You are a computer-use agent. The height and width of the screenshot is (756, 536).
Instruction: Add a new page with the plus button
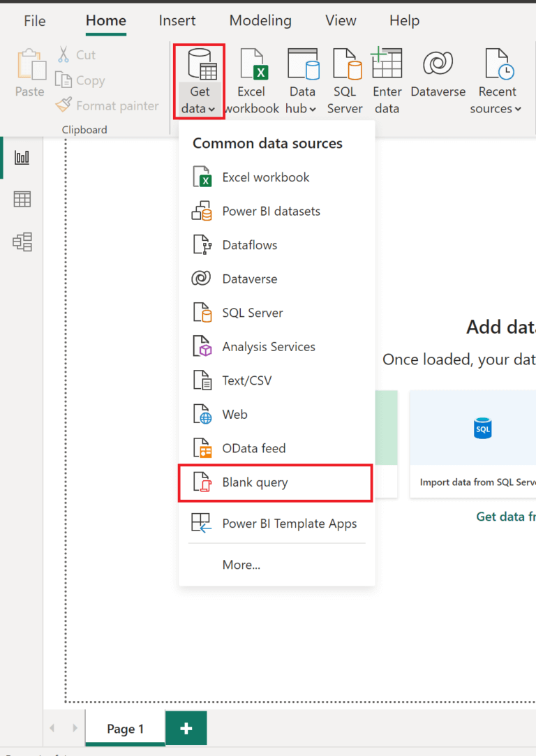(186, 727)
